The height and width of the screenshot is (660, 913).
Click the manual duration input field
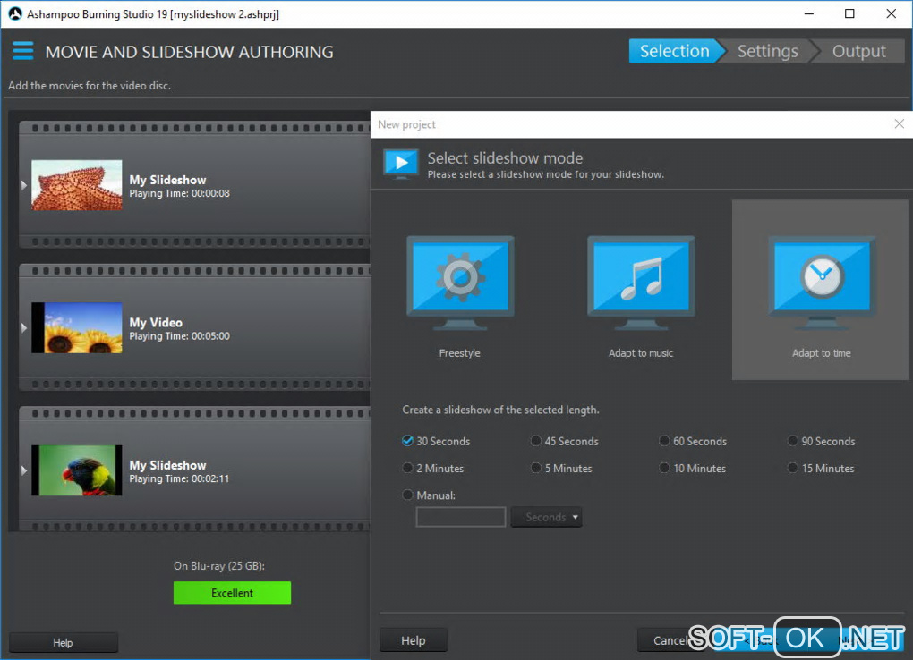pyautogui.click(x=461, y=517)
